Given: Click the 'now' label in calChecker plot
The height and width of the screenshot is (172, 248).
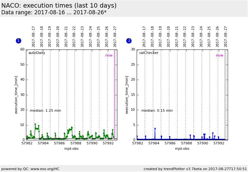Looking at the screenshot, I should point(219,56).
